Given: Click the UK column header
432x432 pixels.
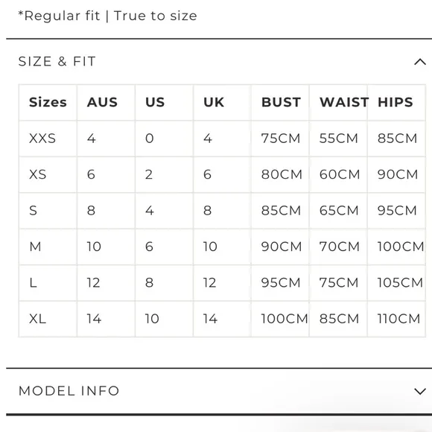Looking at the screenshot, I should (x=214, y=102).
